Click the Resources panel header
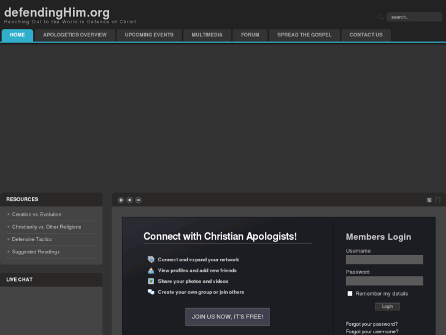Viewport: 446px width, 335px height. tap(51, 200)
